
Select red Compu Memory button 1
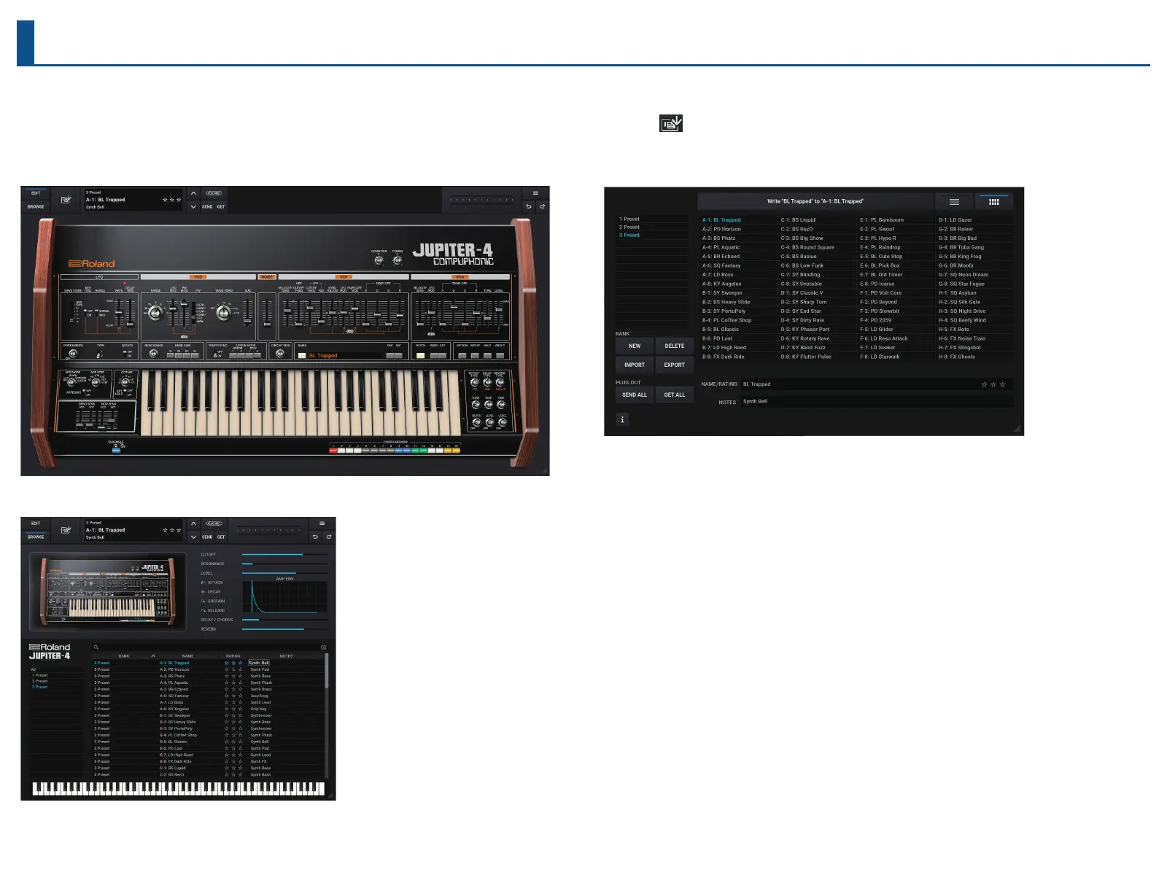pos(333,451)
